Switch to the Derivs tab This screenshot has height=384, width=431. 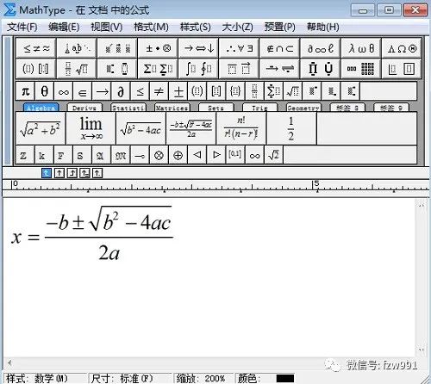84,108
